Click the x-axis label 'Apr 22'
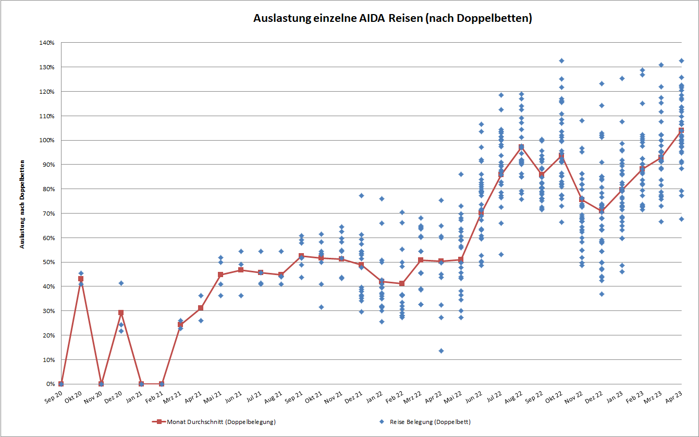The width and height of the screenshot is (699, 437). (x=434, y=396)
